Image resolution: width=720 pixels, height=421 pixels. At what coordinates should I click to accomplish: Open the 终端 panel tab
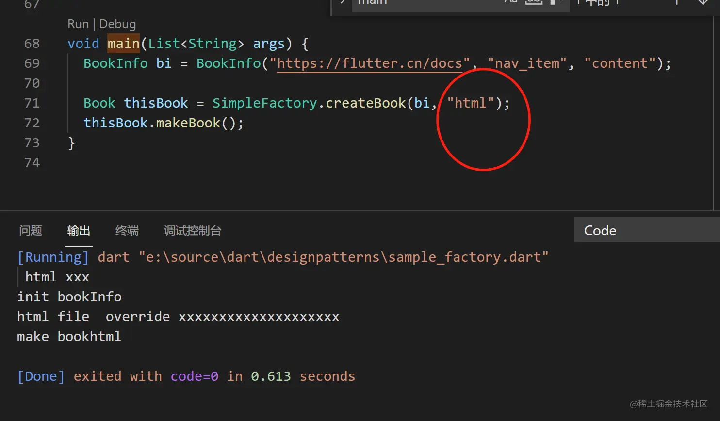tap(127, 231)
